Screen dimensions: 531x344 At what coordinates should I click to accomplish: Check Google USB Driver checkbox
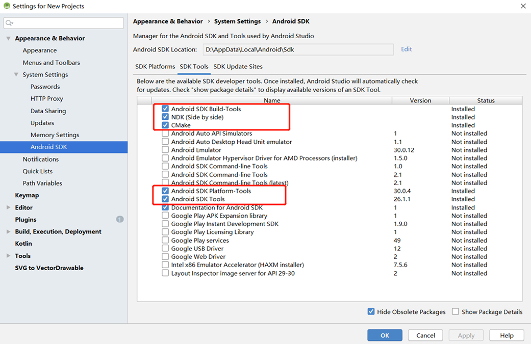tap(165, 249)
